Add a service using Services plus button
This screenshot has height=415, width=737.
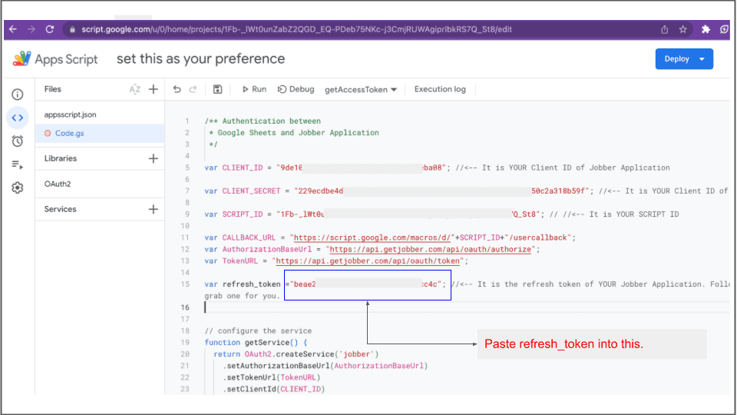(x=154, y=209)
